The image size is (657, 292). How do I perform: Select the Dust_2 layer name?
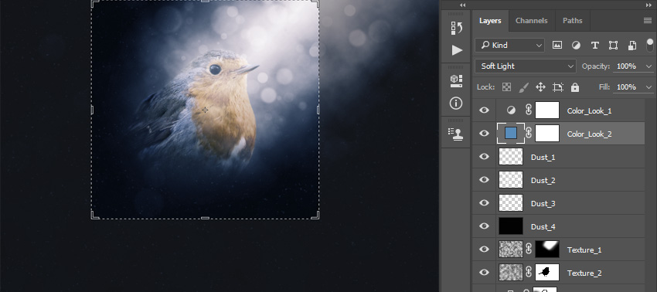click(543, 181)
